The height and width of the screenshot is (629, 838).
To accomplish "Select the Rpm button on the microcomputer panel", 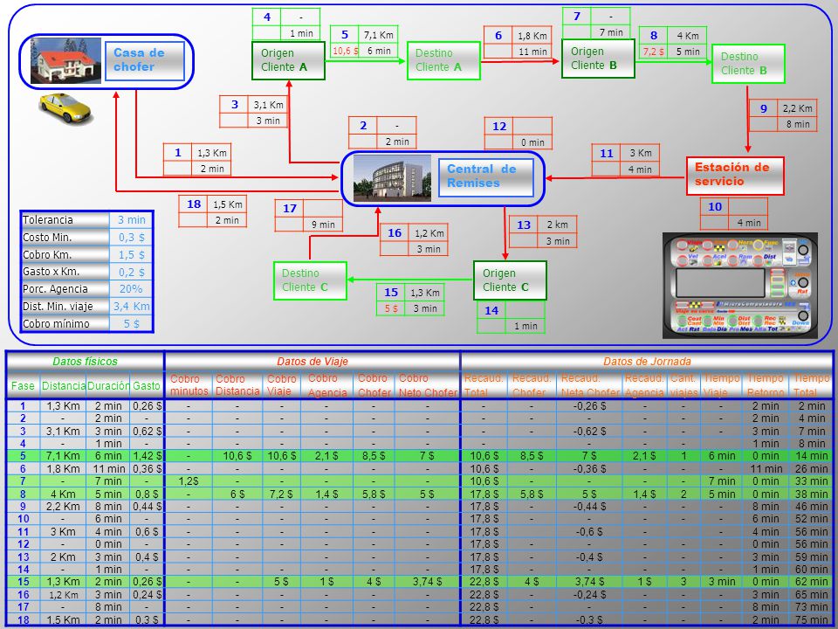I will coord(732,261).
